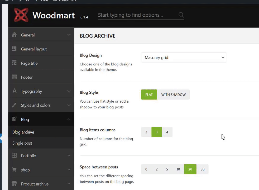The height and width of the screenshot is (190, 259).
Task: Set space between posts to 10
Action: point(178,169)
